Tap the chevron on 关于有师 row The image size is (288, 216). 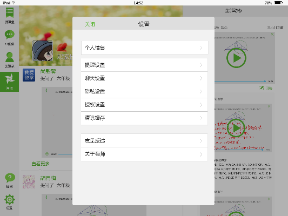click(x=201, y=154)
